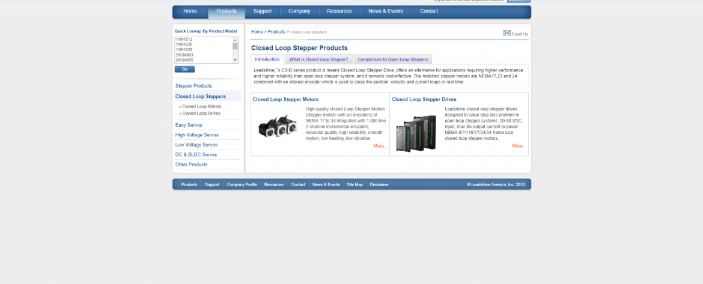Switch to the Introduction tab
Screen dimensions: 703x284
tap(267, 59)
